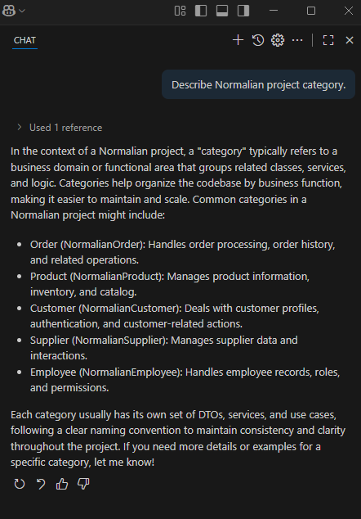Open the more actions ellipsis menu
361x519 pixels.
(297, 40)
